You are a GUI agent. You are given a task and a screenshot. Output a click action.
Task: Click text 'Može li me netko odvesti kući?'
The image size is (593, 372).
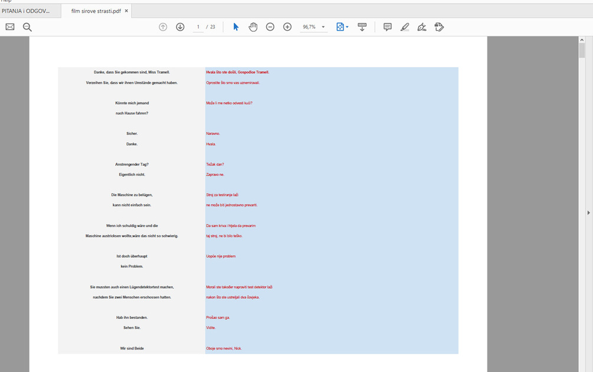pyautogui.click(x=229, y=103)
